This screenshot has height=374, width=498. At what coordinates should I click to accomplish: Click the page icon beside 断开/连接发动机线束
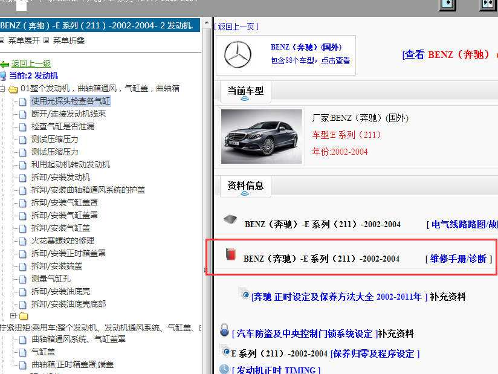point(22,115)
